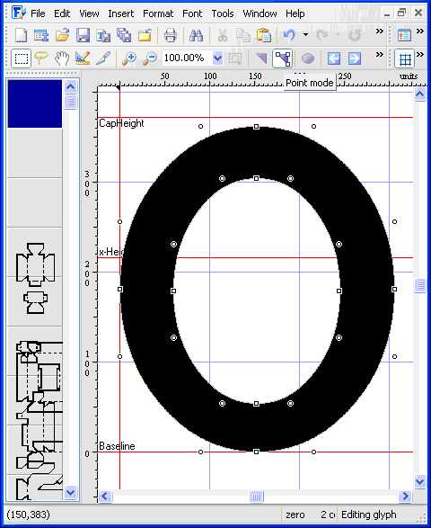Select topmost outer contour point of zero
Viewport: 431px width, 528px height.
click(256, 127)
